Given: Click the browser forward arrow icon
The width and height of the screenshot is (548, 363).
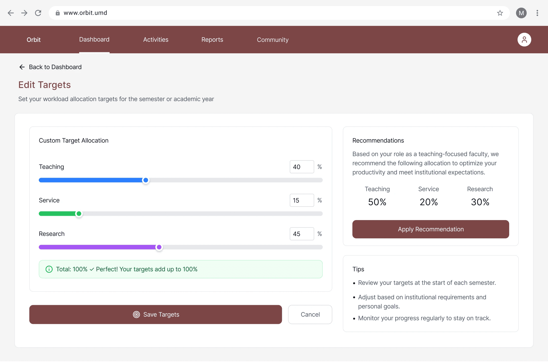Looking at the screenshot, I should [24, 13].
